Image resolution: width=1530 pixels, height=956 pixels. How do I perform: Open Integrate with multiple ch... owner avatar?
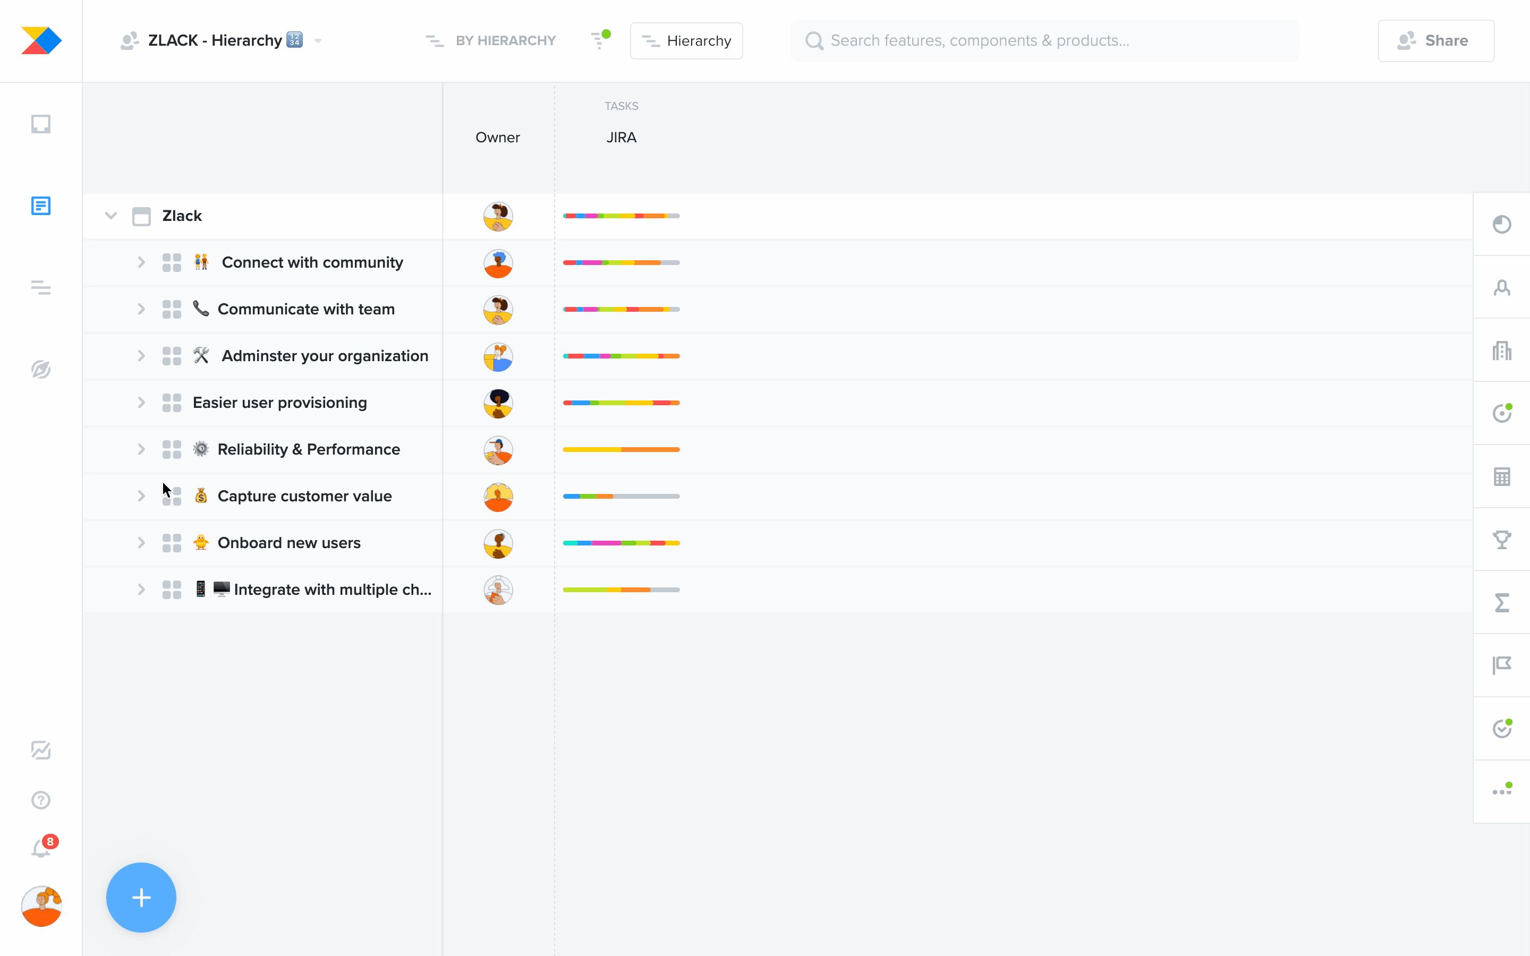click(498, 591)
